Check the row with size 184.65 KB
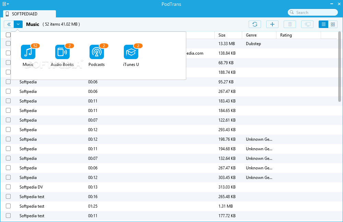 (x=8, y=110)
